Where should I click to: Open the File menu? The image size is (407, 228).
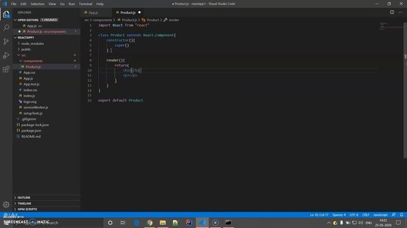pyautogui.click(x=13, y=4)
